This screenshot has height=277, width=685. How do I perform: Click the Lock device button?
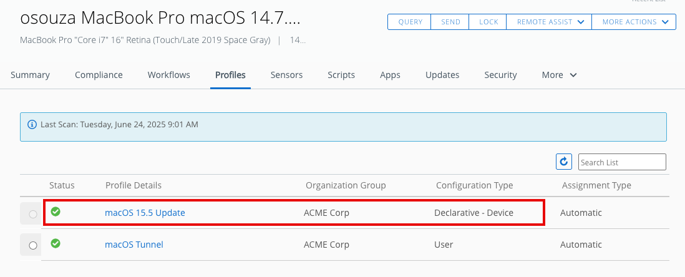click(488, 22)
